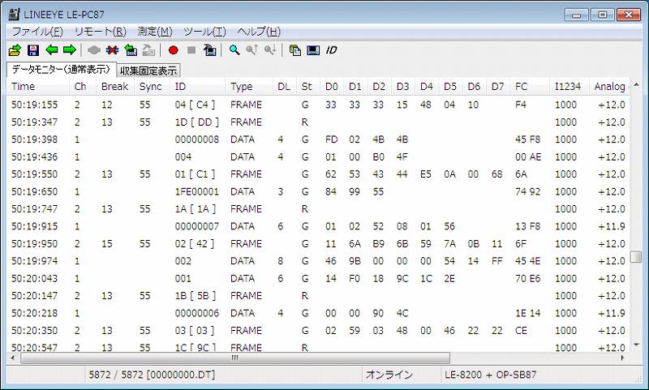This screenshot has width=649, height=390.
Task: Click the green left arrow icon
Action: (52, 50)
